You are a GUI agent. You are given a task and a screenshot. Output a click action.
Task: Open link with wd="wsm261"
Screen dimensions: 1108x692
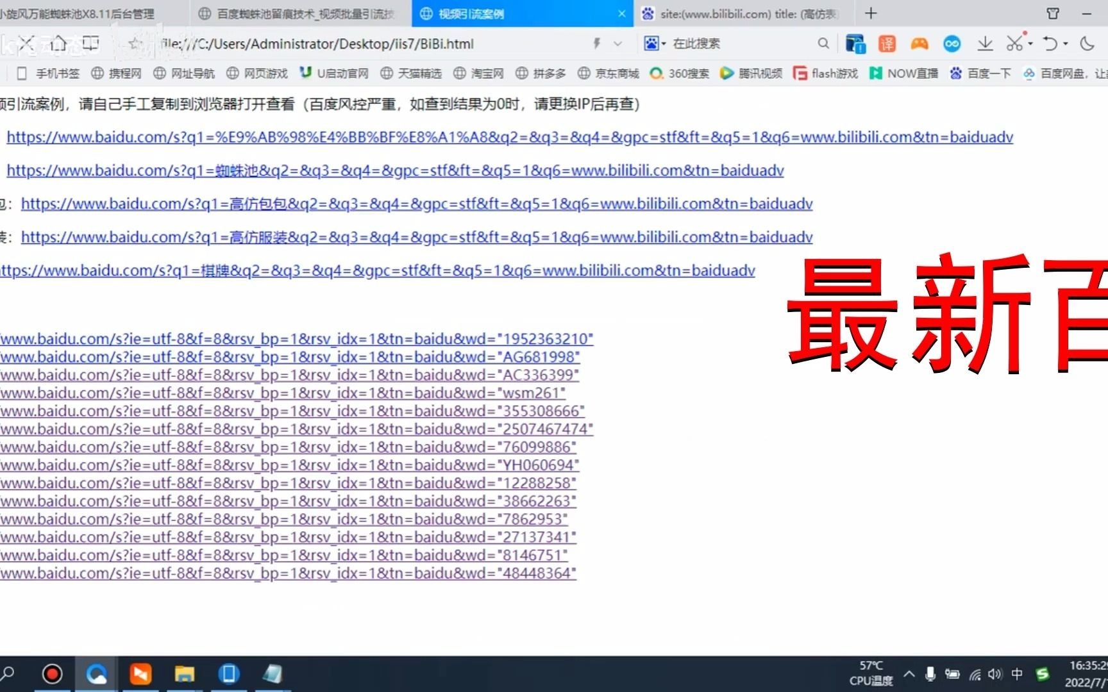click(x=283, y=393)
